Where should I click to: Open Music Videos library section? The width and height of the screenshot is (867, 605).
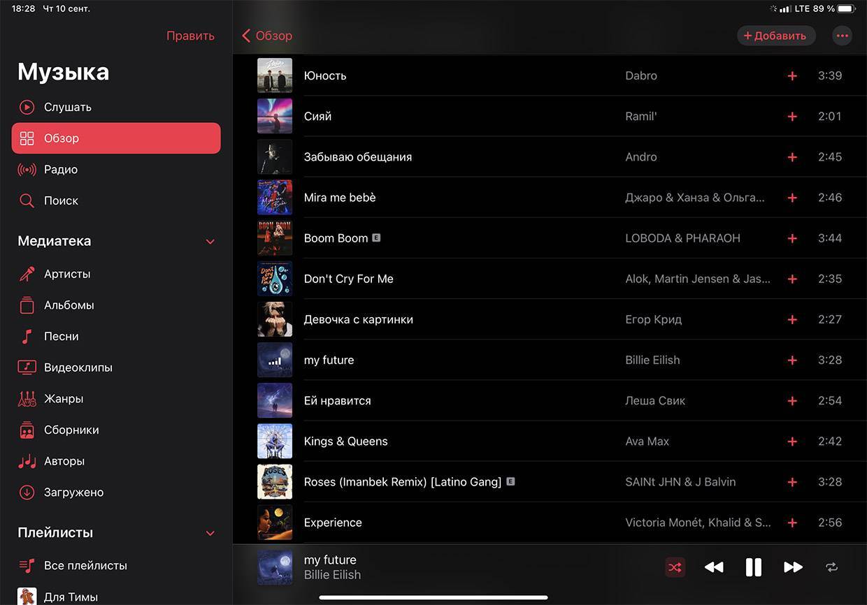coord(78,367)
